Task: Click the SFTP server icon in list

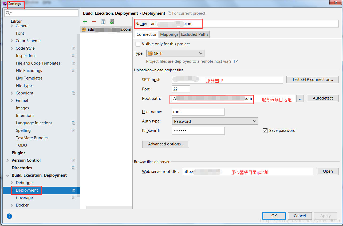Action: 84,29
